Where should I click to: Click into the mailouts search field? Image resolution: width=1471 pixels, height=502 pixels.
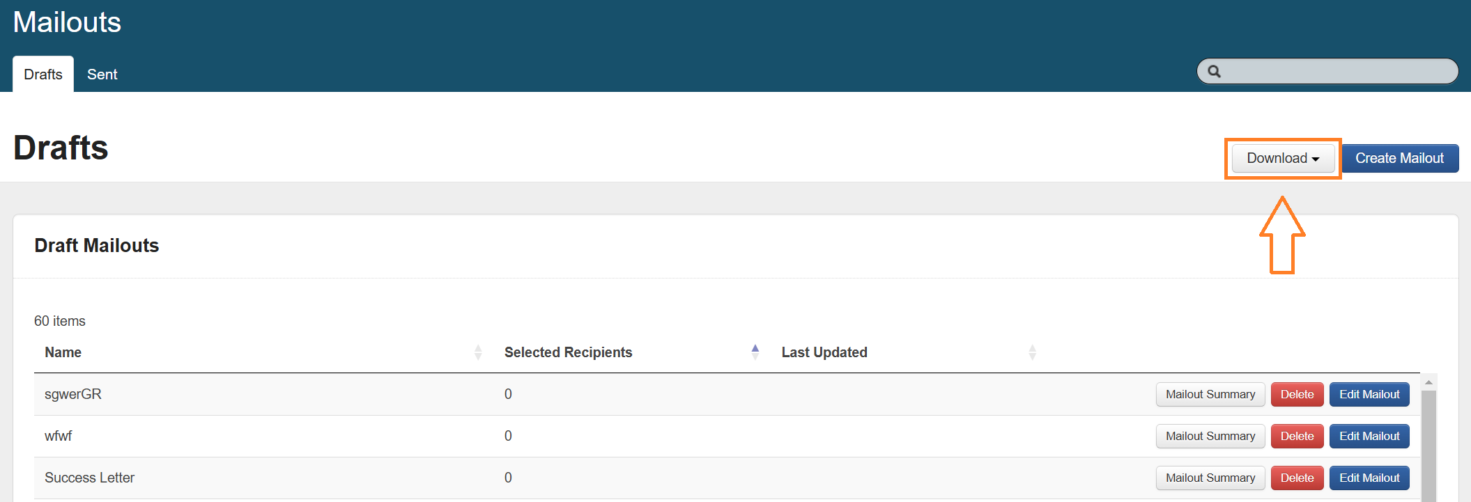pyautogui.click(x=1337, y=72)
